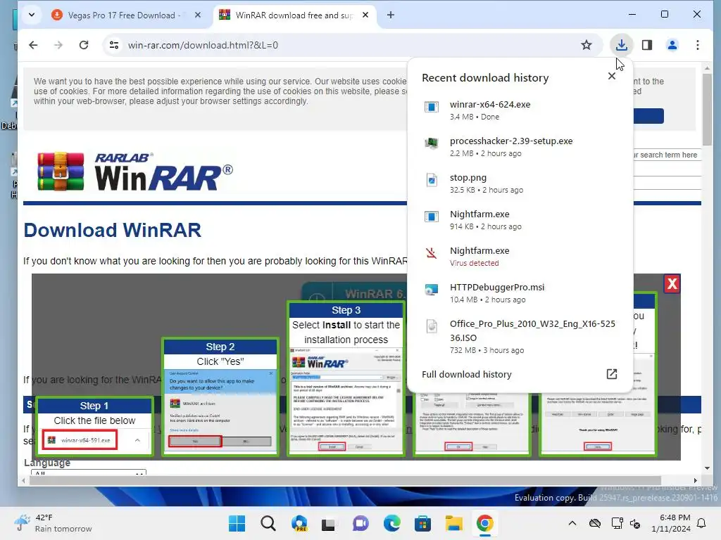Select Nightfarm.exe 914 KB download entry
721x540 pixels.
pyautogui.click(x=520, y=220)
